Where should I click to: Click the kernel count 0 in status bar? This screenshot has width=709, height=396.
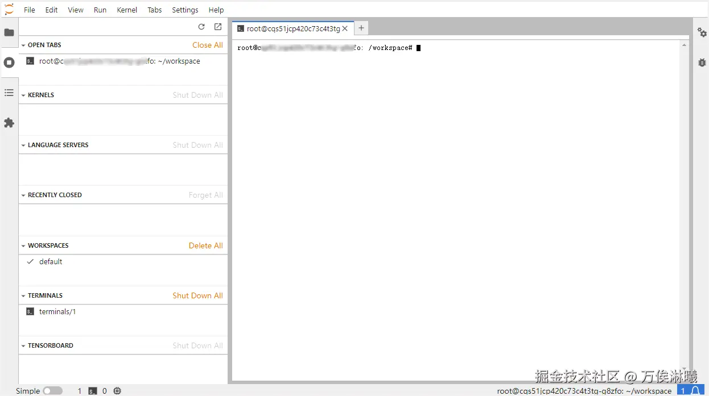(x=105, y=391)
